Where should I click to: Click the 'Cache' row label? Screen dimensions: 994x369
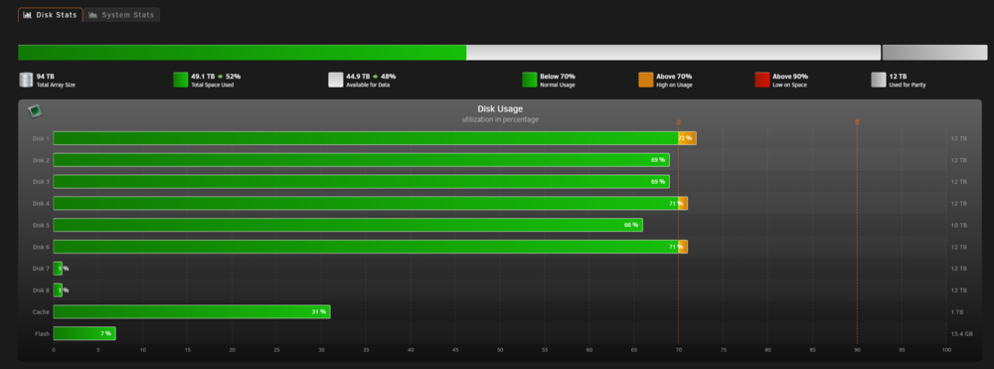(41, 312)
